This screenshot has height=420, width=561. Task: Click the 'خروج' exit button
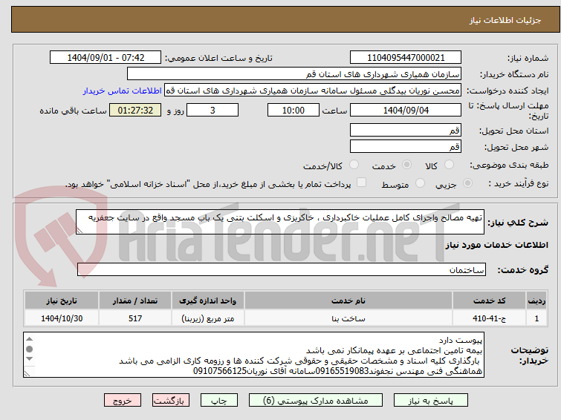click(x=123, y=401)
